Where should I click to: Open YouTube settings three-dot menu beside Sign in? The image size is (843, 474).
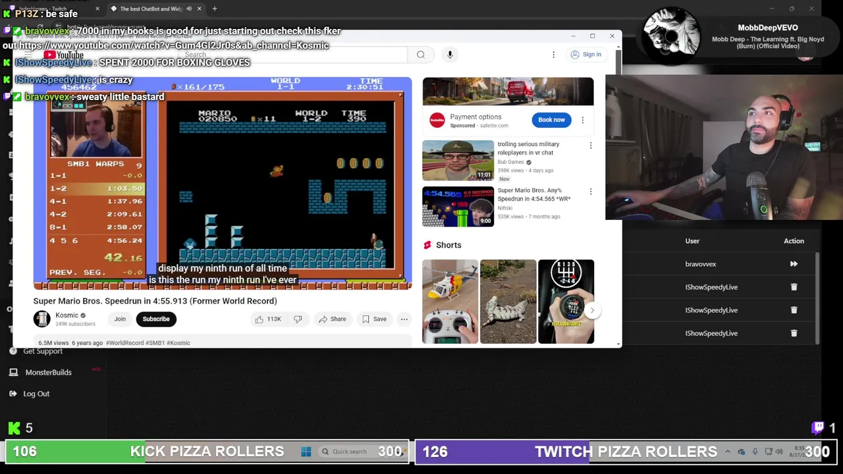pyautogui.click(x=553, y=55)
